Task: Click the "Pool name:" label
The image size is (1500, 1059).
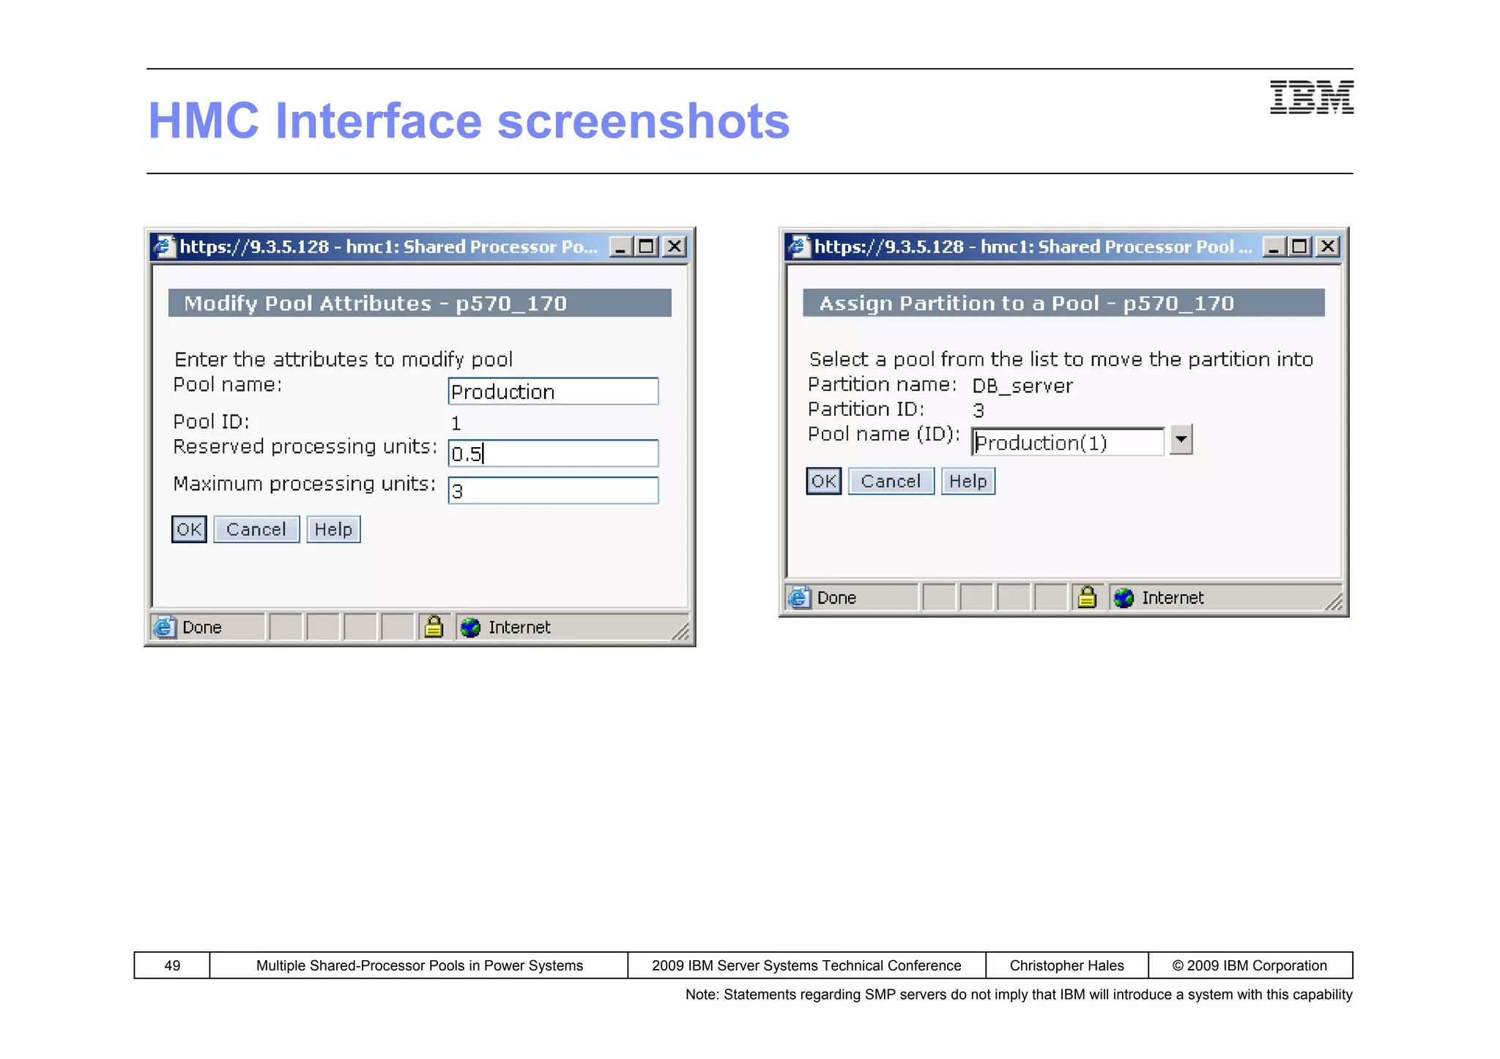Action: tap(227, 384)
